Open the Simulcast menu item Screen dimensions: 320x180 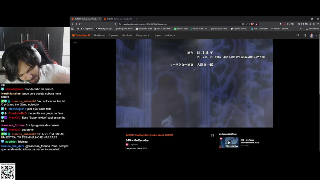(x=127, y=35)
